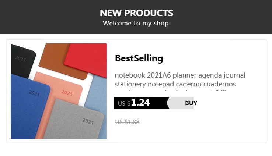Select the gray notebook in product photo
Viewport: 272px width, 156px height.
click(x=79, y=121)
